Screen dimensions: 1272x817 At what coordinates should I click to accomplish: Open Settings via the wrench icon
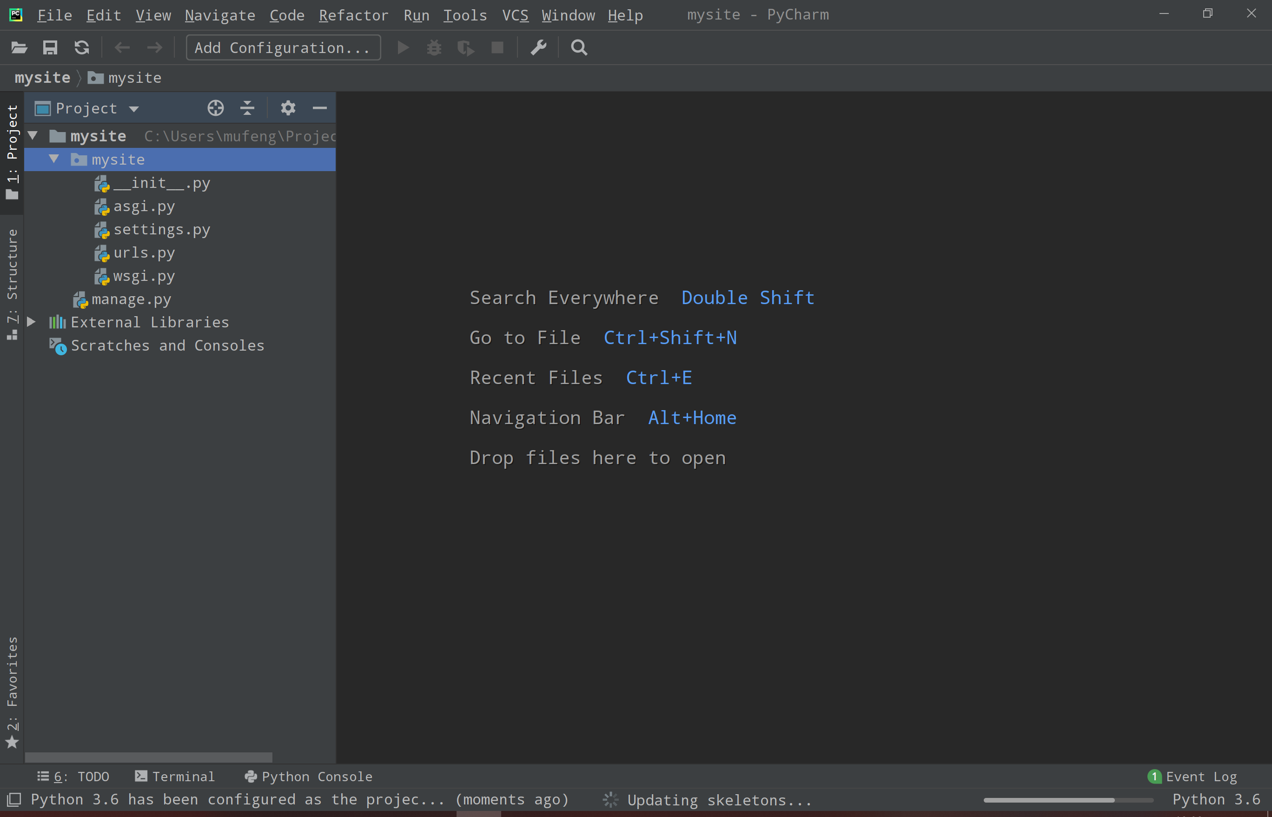point(538,48)
